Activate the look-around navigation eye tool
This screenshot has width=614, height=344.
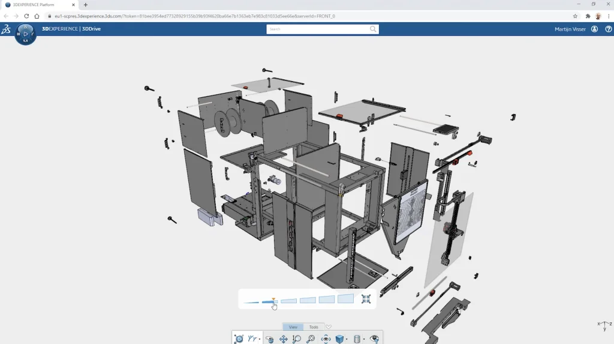click(x=326, y=339)
